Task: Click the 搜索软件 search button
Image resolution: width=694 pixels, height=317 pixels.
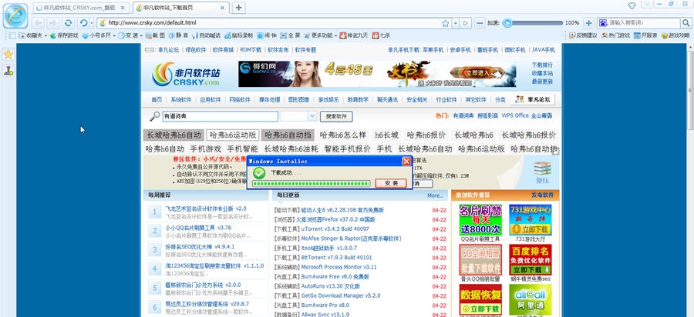Action: pos(336,116)
